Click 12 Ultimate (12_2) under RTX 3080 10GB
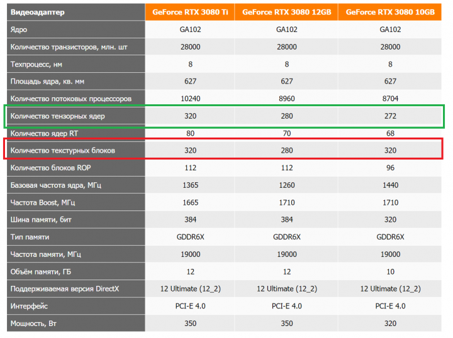 coord(390,289)
